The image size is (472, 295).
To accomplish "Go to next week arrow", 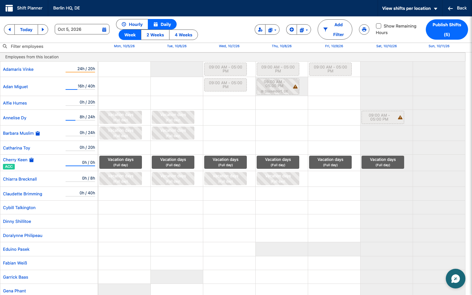I will 43,29.
